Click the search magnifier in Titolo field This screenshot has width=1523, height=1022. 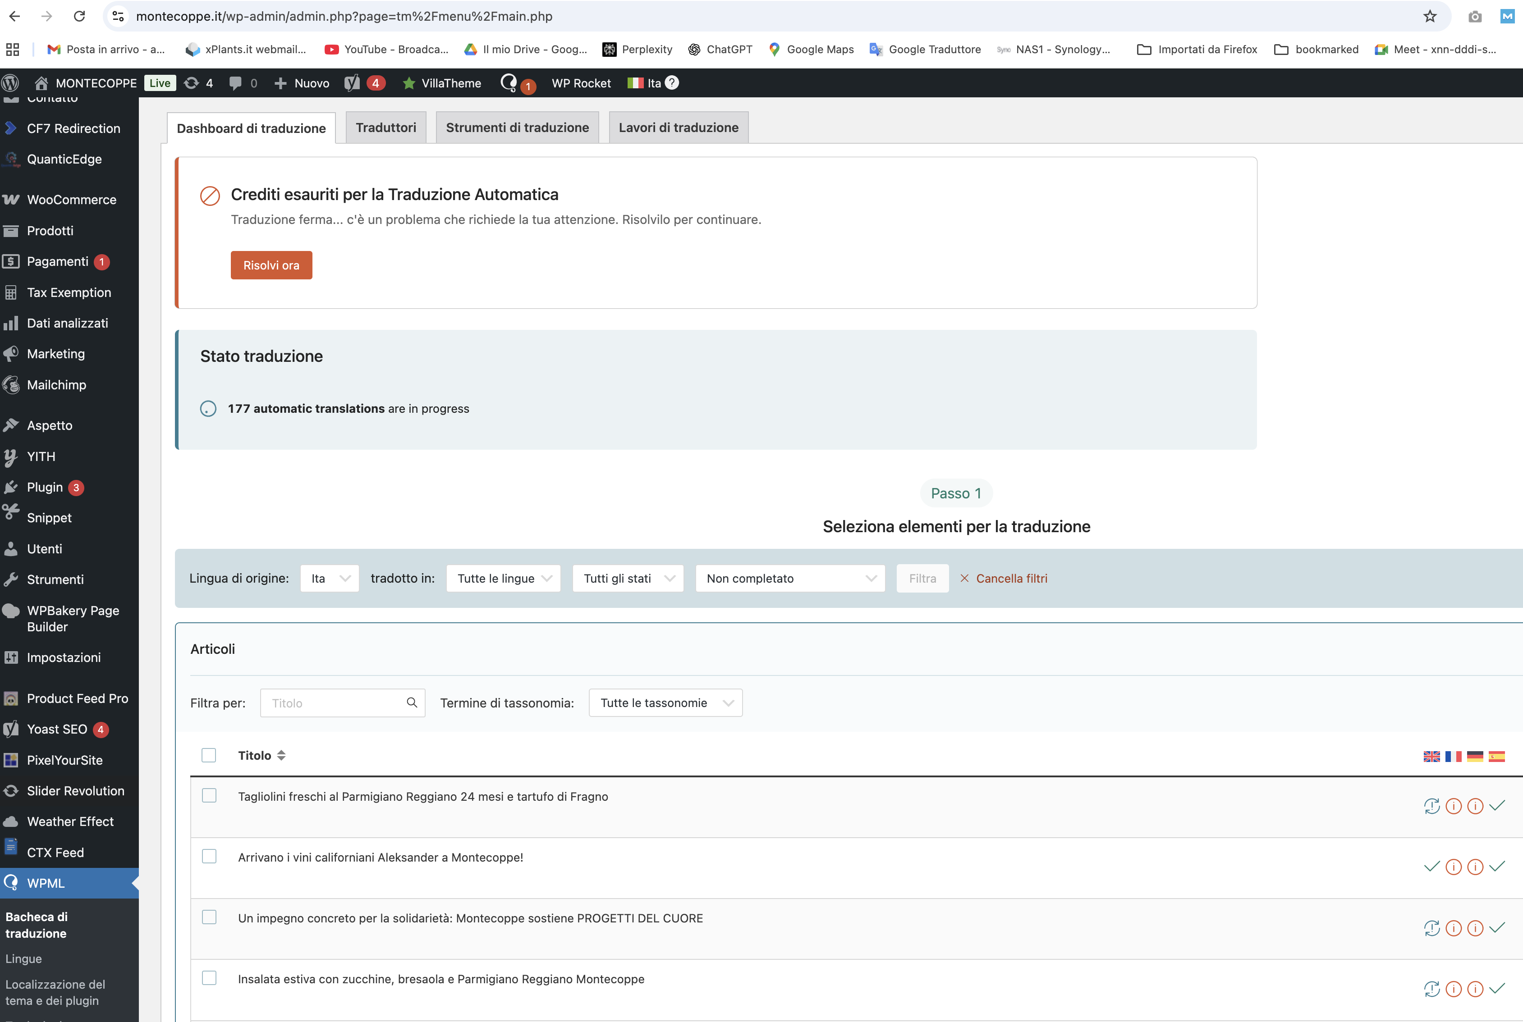coord(411,703)
